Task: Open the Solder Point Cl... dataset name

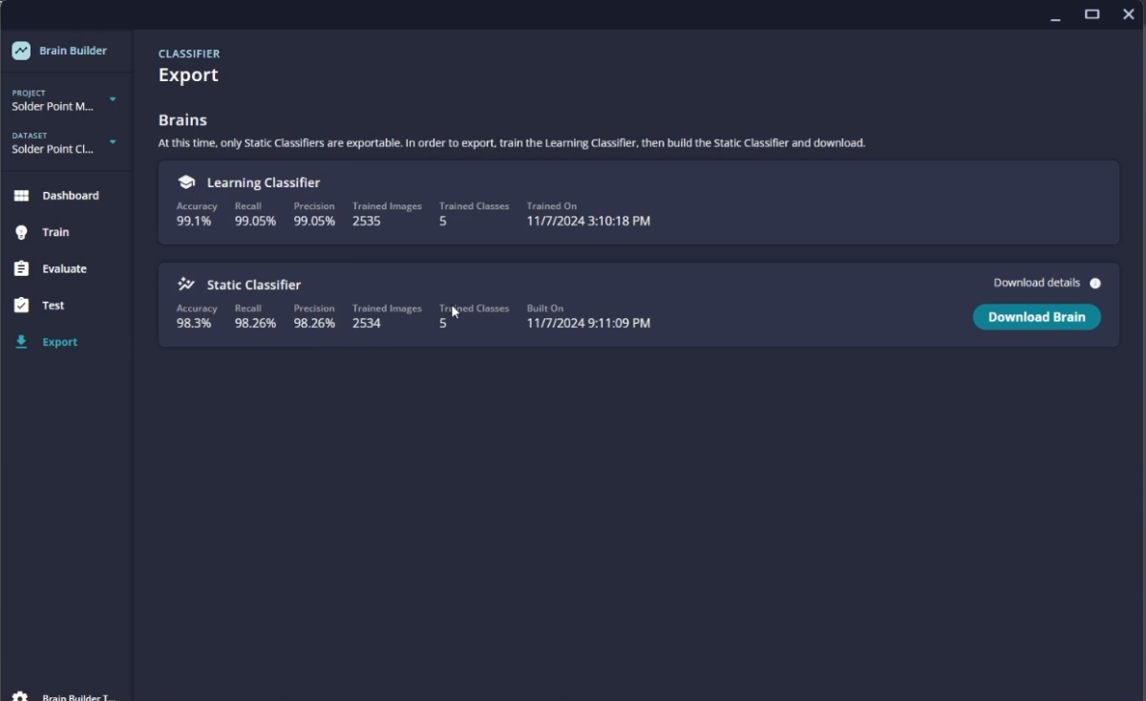Action: 53,149
